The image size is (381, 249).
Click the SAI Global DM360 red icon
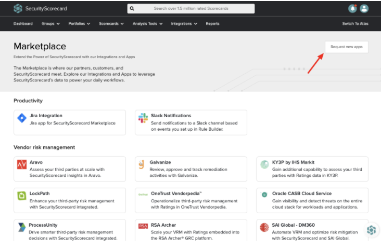[x=264, y=227]
